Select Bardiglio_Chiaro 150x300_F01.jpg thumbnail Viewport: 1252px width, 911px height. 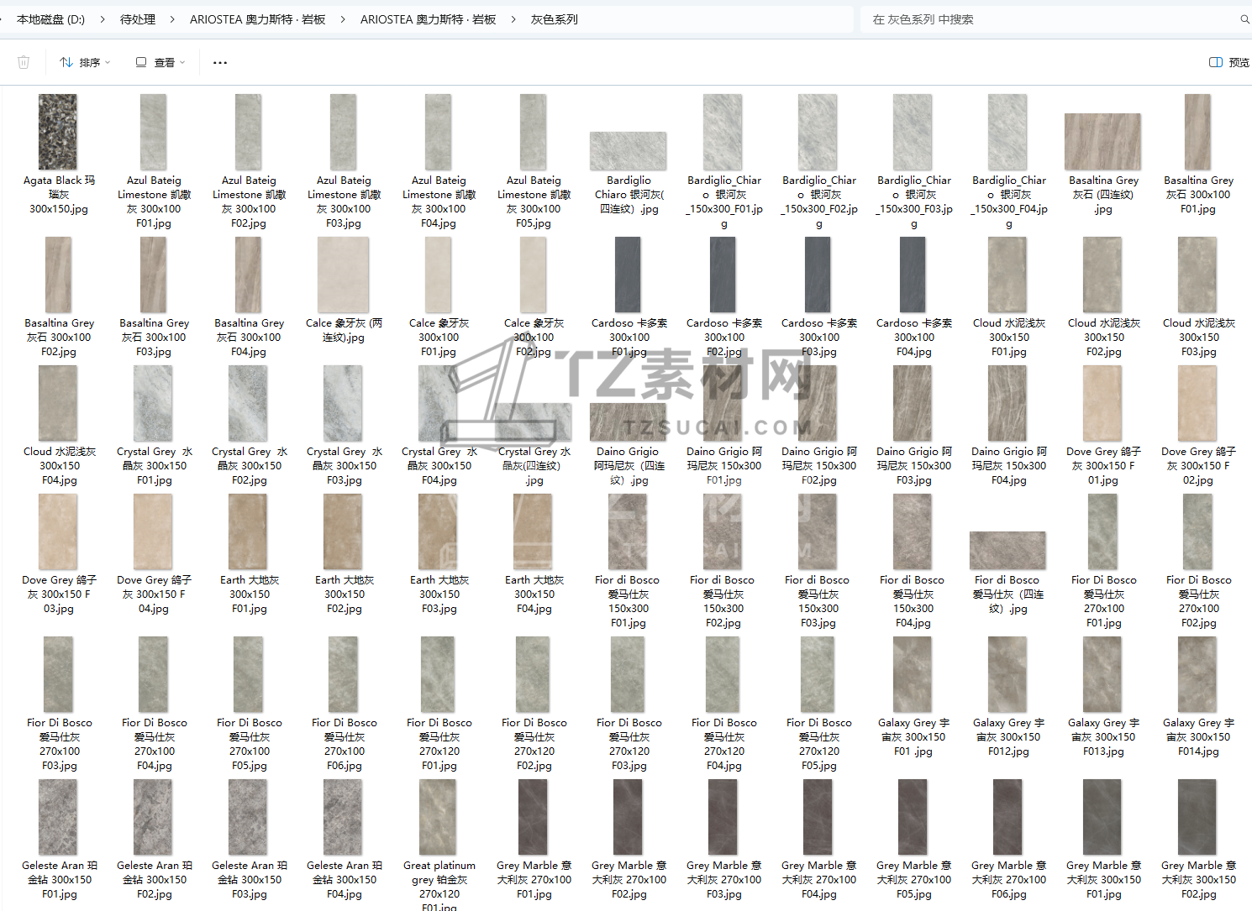pos(723,132)
